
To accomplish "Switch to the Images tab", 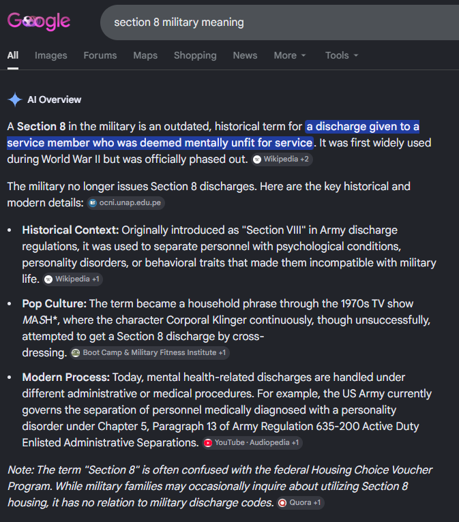I will [x=51, y=55].
